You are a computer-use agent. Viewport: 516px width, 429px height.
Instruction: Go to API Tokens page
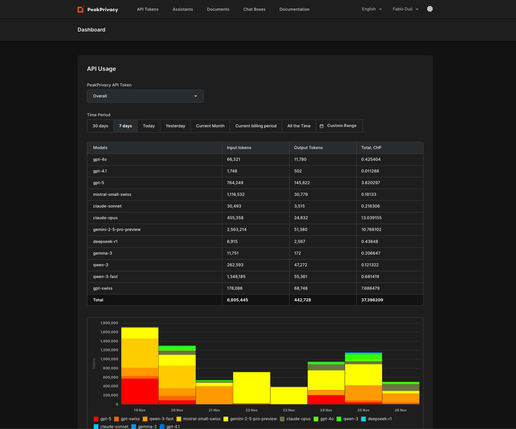tap(148, 9)
